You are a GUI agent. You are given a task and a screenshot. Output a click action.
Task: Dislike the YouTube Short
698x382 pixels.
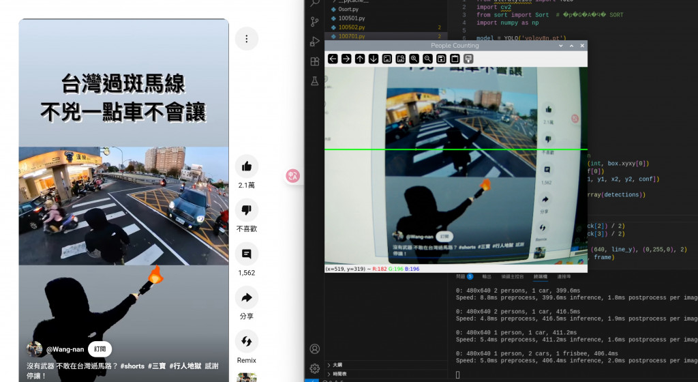pos(247,209)
